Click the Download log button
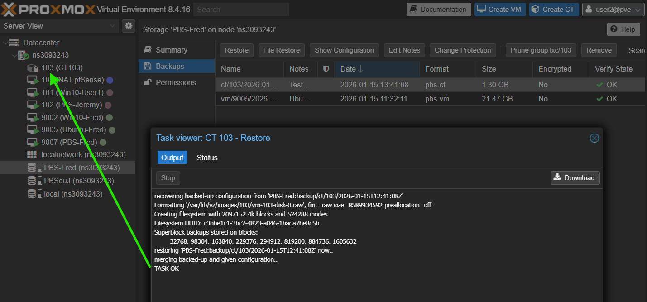The width and height of the screenshot is (647, 302). click(575, 178)
